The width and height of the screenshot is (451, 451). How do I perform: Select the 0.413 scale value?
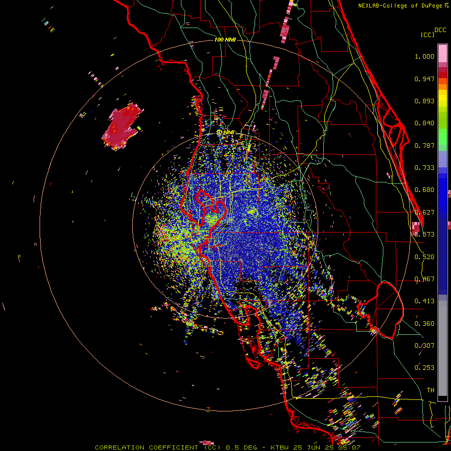[424, 301]
